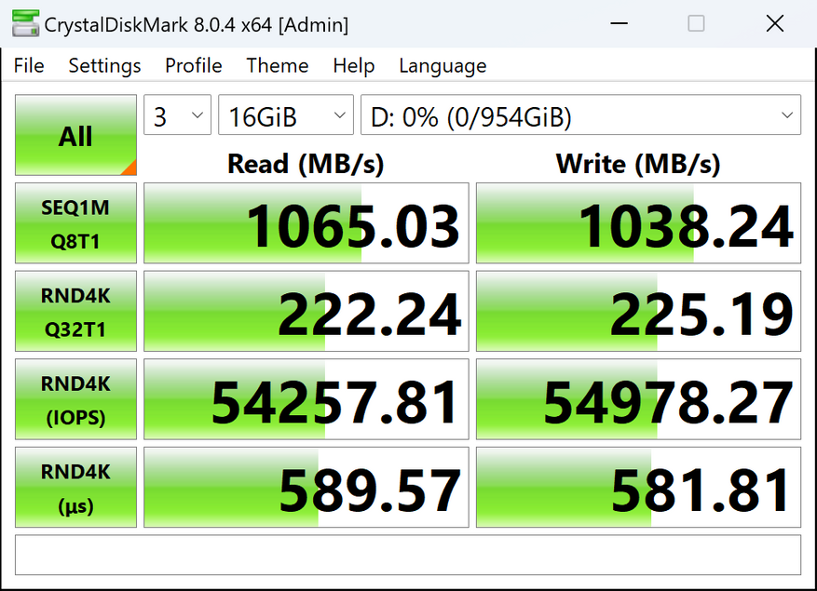This screenshot has height=591, width=817.
Task: Expand the 16GiB test size dropdown
Action: (x=286, y=114)
